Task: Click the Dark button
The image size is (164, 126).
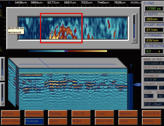Action: point(128,121)
